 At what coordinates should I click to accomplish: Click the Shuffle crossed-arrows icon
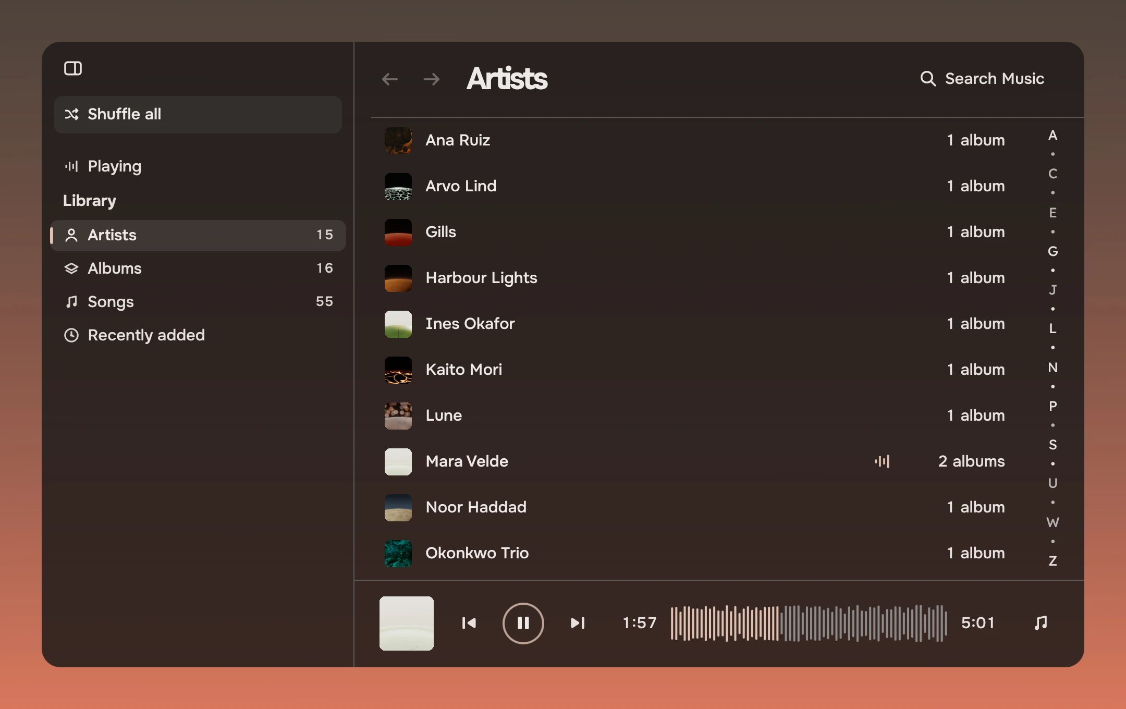[71, 114]
